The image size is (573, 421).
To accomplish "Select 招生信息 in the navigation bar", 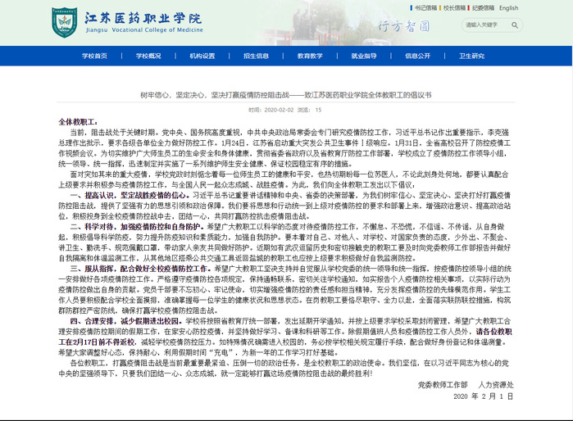I will pyautogui.click(x=257, y=56).
